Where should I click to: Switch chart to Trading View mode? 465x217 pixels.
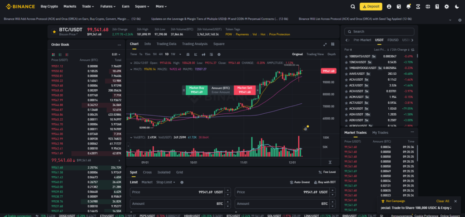pos(315,54)
